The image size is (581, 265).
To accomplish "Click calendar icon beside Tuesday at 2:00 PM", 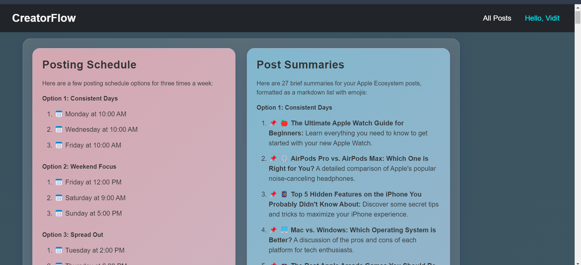I will [x=59, y=250].
